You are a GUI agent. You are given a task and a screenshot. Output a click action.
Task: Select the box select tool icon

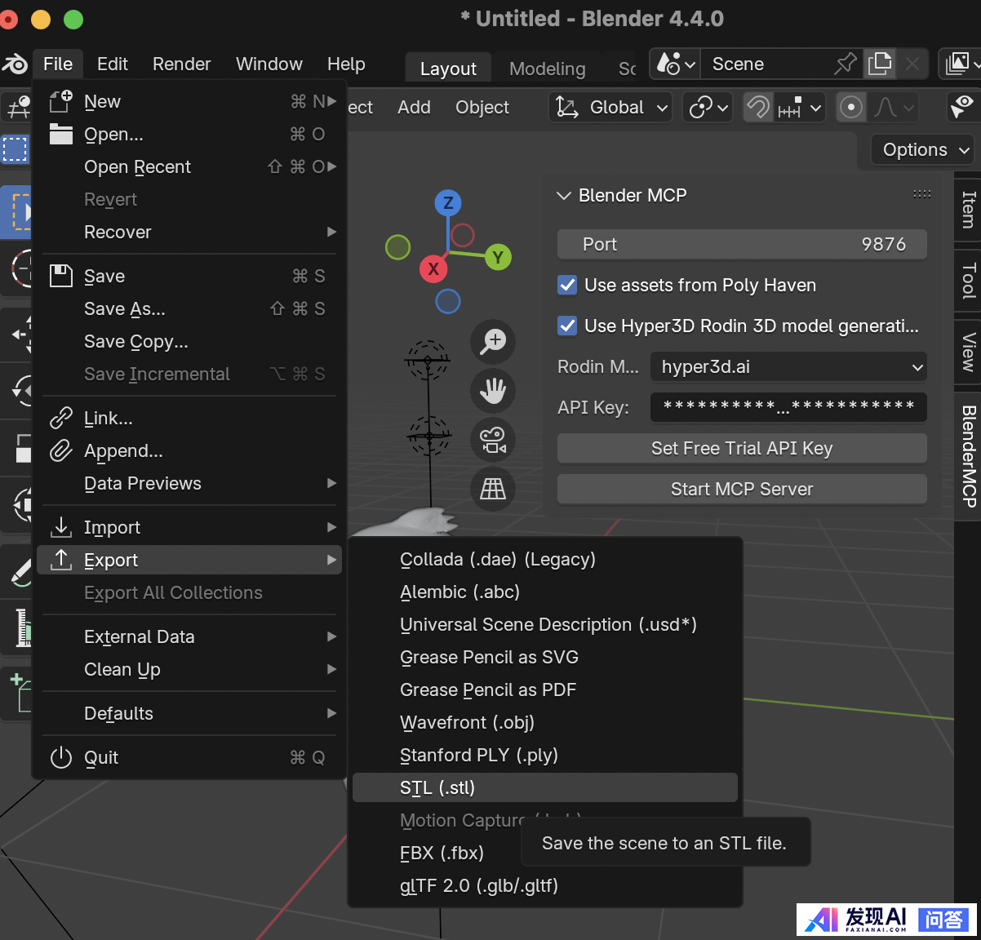coord(16,150)
